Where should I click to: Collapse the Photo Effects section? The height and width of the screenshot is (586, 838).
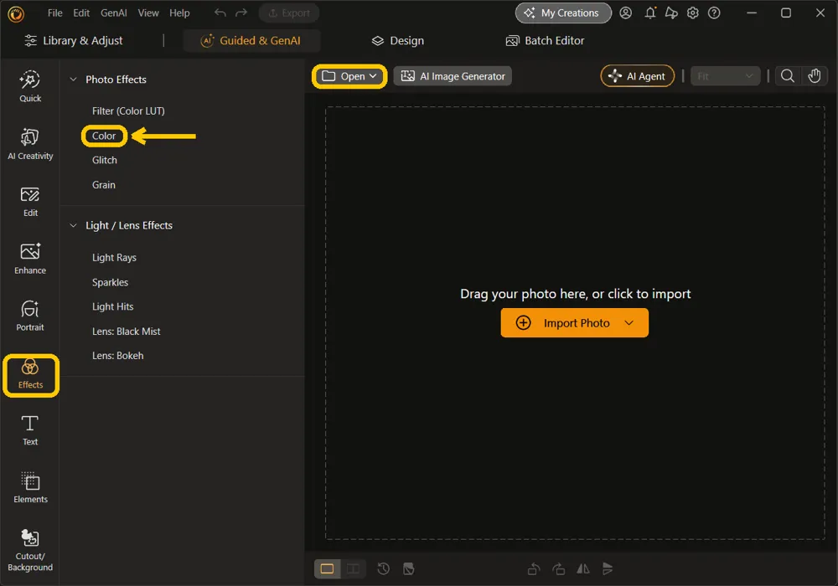point(73,80)
